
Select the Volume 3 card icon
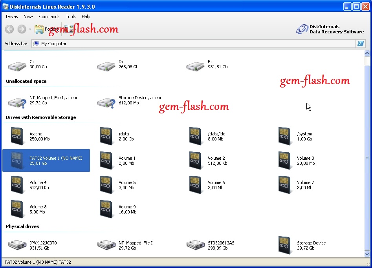pos(284,160)
